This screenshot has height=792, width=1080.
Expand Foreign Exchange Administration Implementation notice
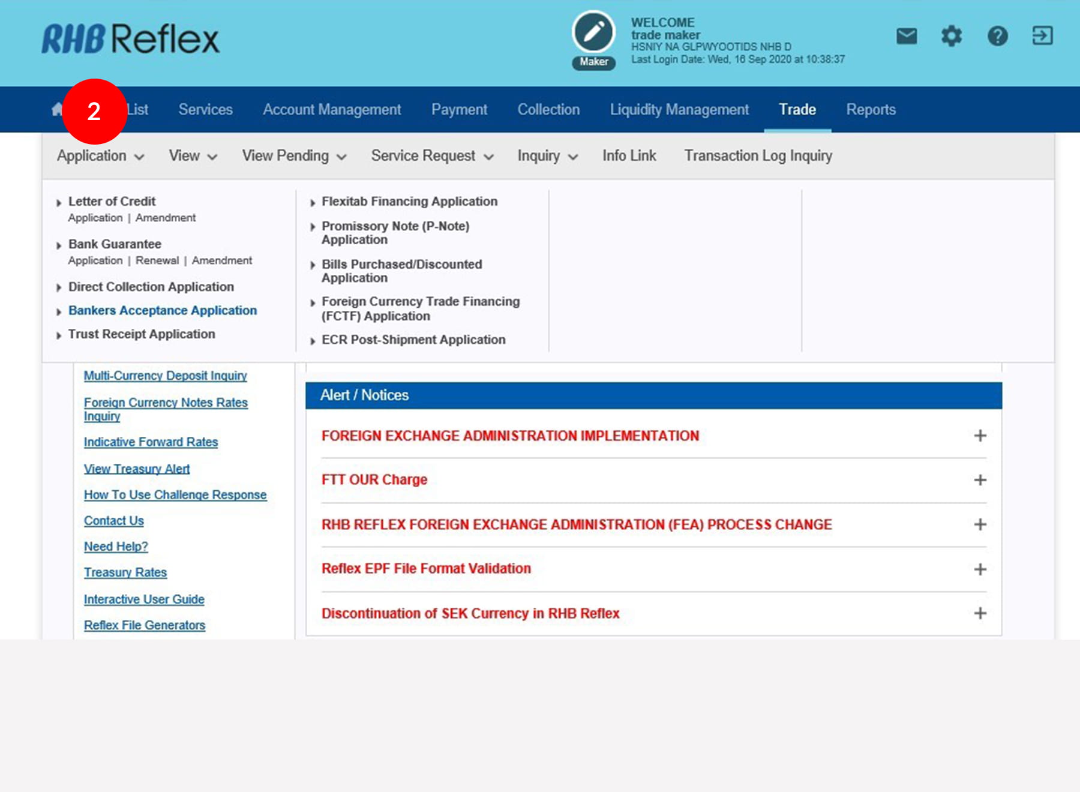[x=980, y=436]
